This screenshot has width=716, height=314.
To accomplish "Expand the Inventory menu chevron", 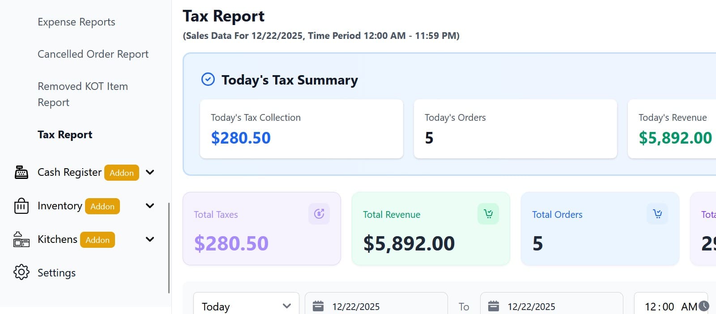I will pos(150,206).
